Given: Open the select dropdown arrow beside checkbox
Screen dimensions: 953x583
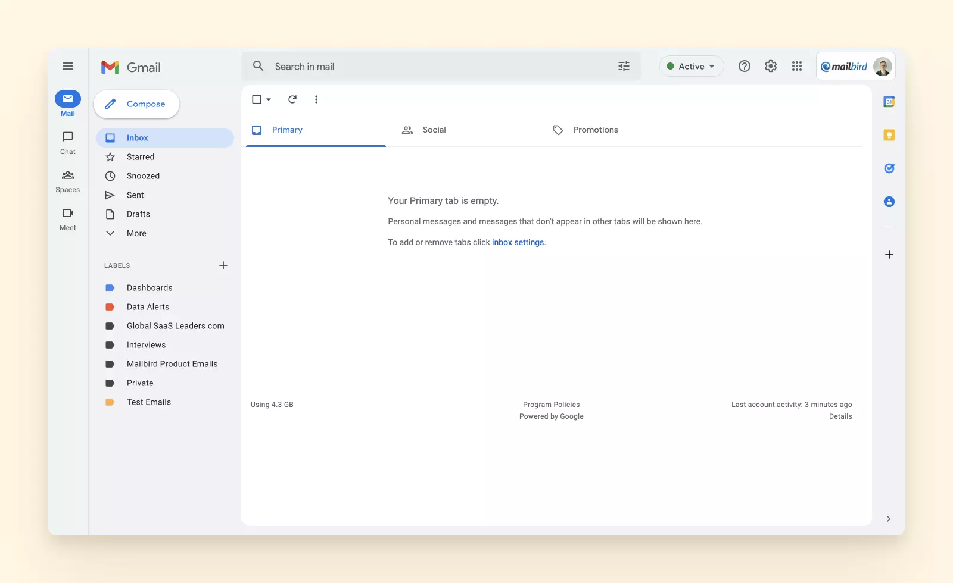Looking at the screenshot, I should tap(269, 99).
